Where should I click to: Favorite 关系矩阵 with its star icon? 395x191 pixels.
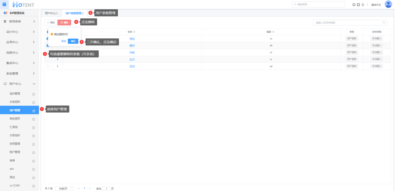(x=34, y=102)
